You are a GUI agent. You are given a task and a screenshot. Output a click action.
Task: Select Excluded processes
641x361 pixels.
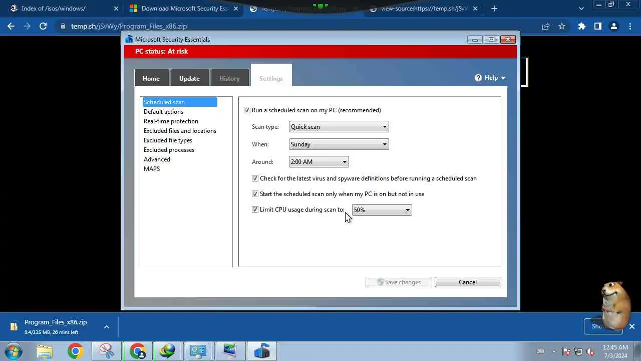[x=169, y=150]
